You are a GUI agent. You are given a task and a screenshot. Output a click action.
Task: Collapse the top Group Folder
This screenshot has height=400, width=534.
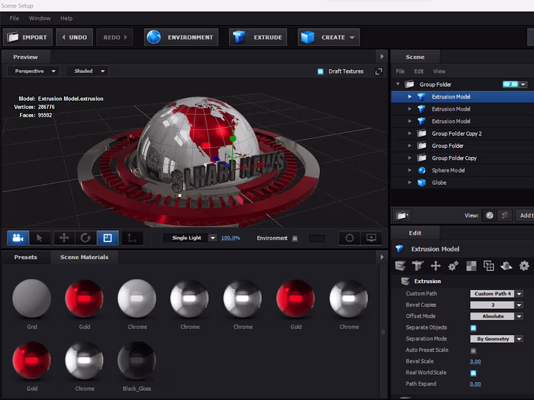coord(398,84)
